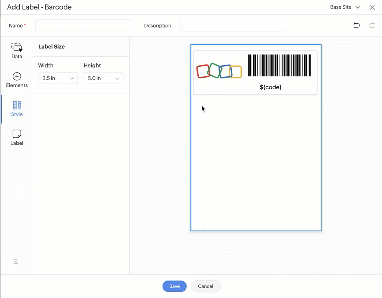Focus the Name input field
The height and width of the screenshot is (298, 382).
point(84,26)
